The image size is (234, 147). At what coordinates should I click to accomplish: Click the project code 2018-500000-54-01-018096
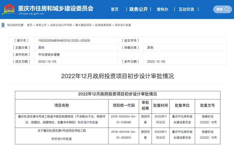pyautogui.click(x=124, y=119)
